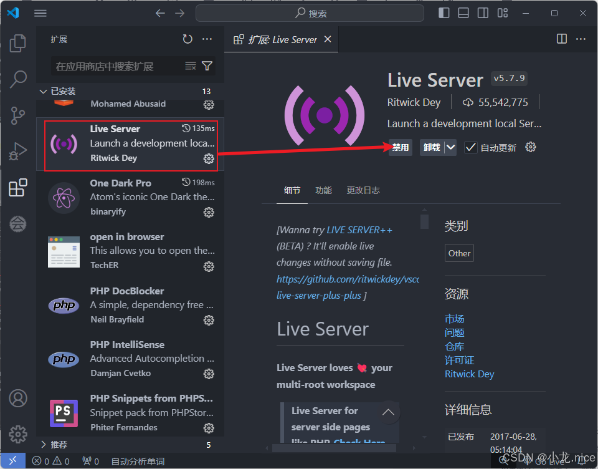
Task: Toggle the 自动更新 checkbox
Action: coord(471,147)
